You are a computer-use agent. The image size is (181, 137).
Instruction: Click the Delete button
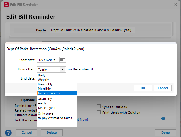point(51,133)
